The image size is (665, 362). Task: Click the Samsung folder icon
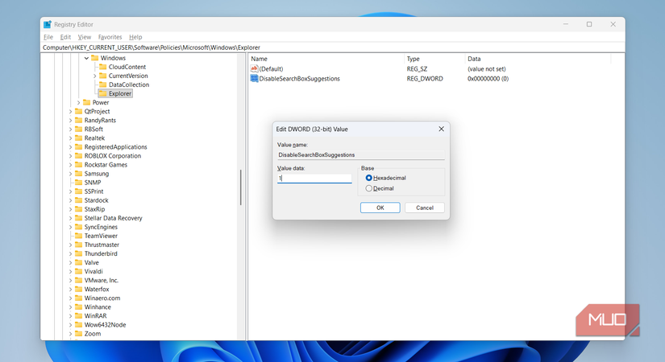click(78, 173)
